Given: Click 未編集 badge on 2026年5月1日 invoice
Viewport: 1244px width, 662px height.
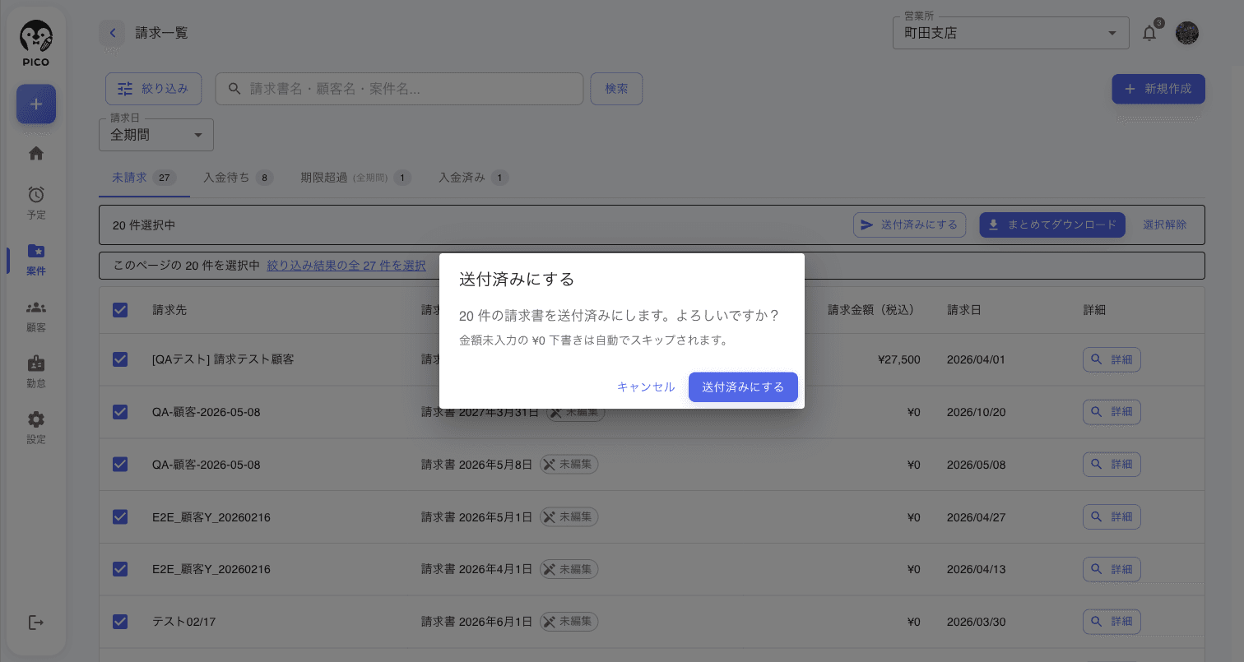Looking at the screenshot, I should pos(569,516).
